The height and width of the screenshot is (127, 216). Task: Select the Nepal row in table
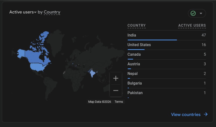click(167, 74)
